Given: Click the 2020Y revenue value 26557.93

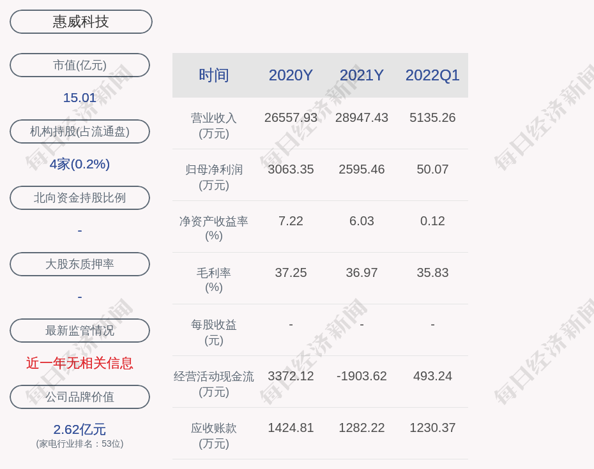Looking at the screenshot, I should (x=291, y=117).
